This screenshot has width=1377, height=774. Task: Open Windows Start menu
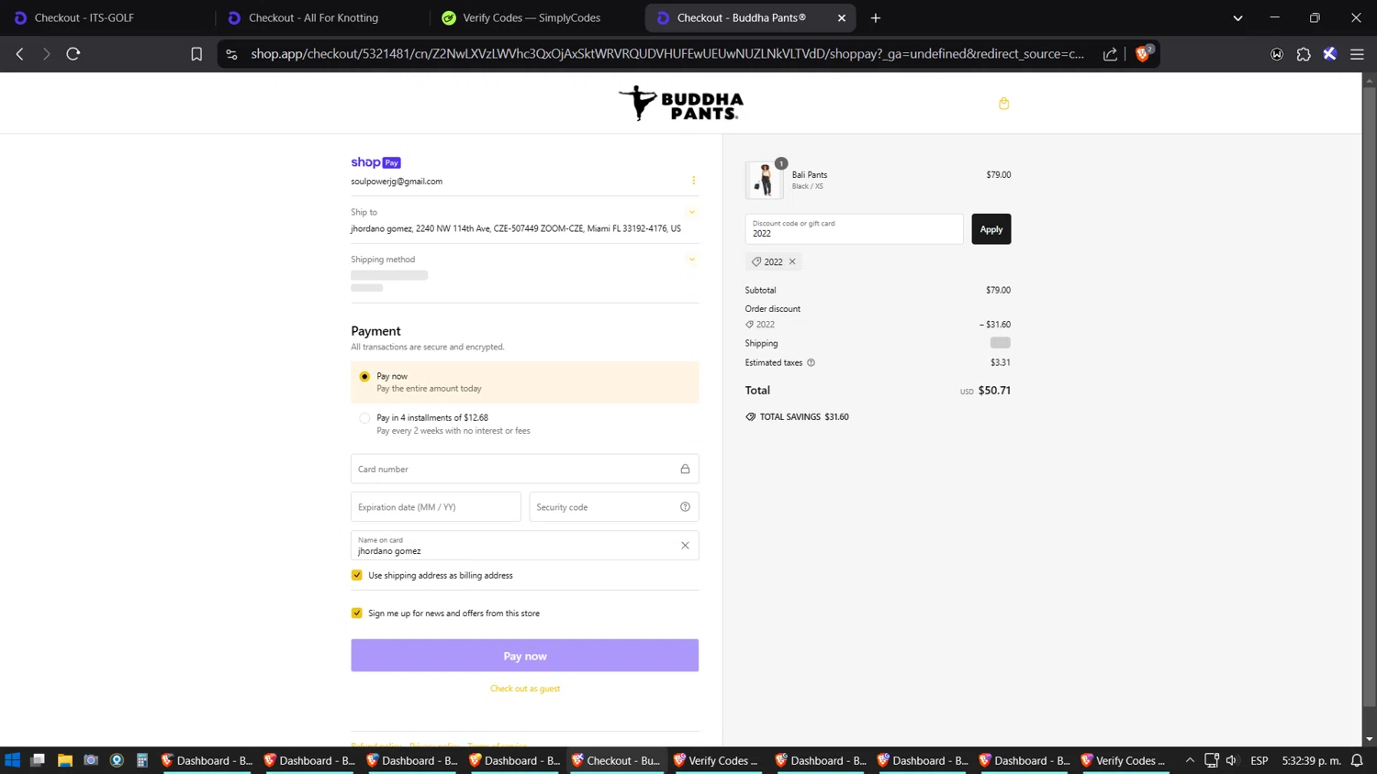point(13,760)
